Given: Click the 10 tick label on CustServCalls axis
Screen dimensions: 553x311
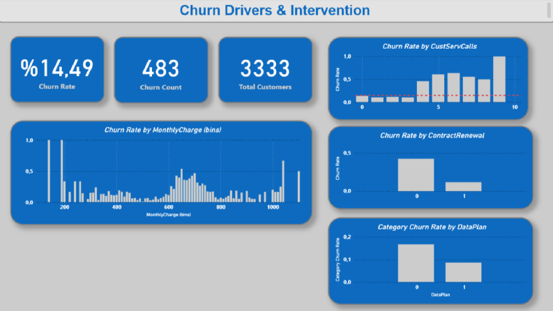Looking at the screenshot, I should point(515,107).
